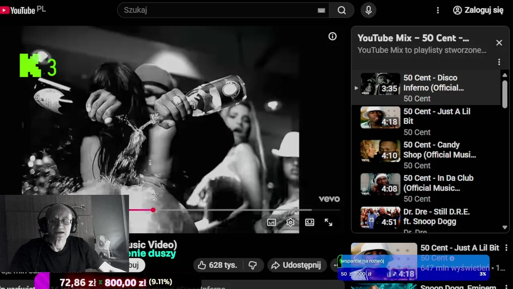
Task: Open options for 50 Cent - Just A Lil Bit recommendation
Action: click(506, 248)
